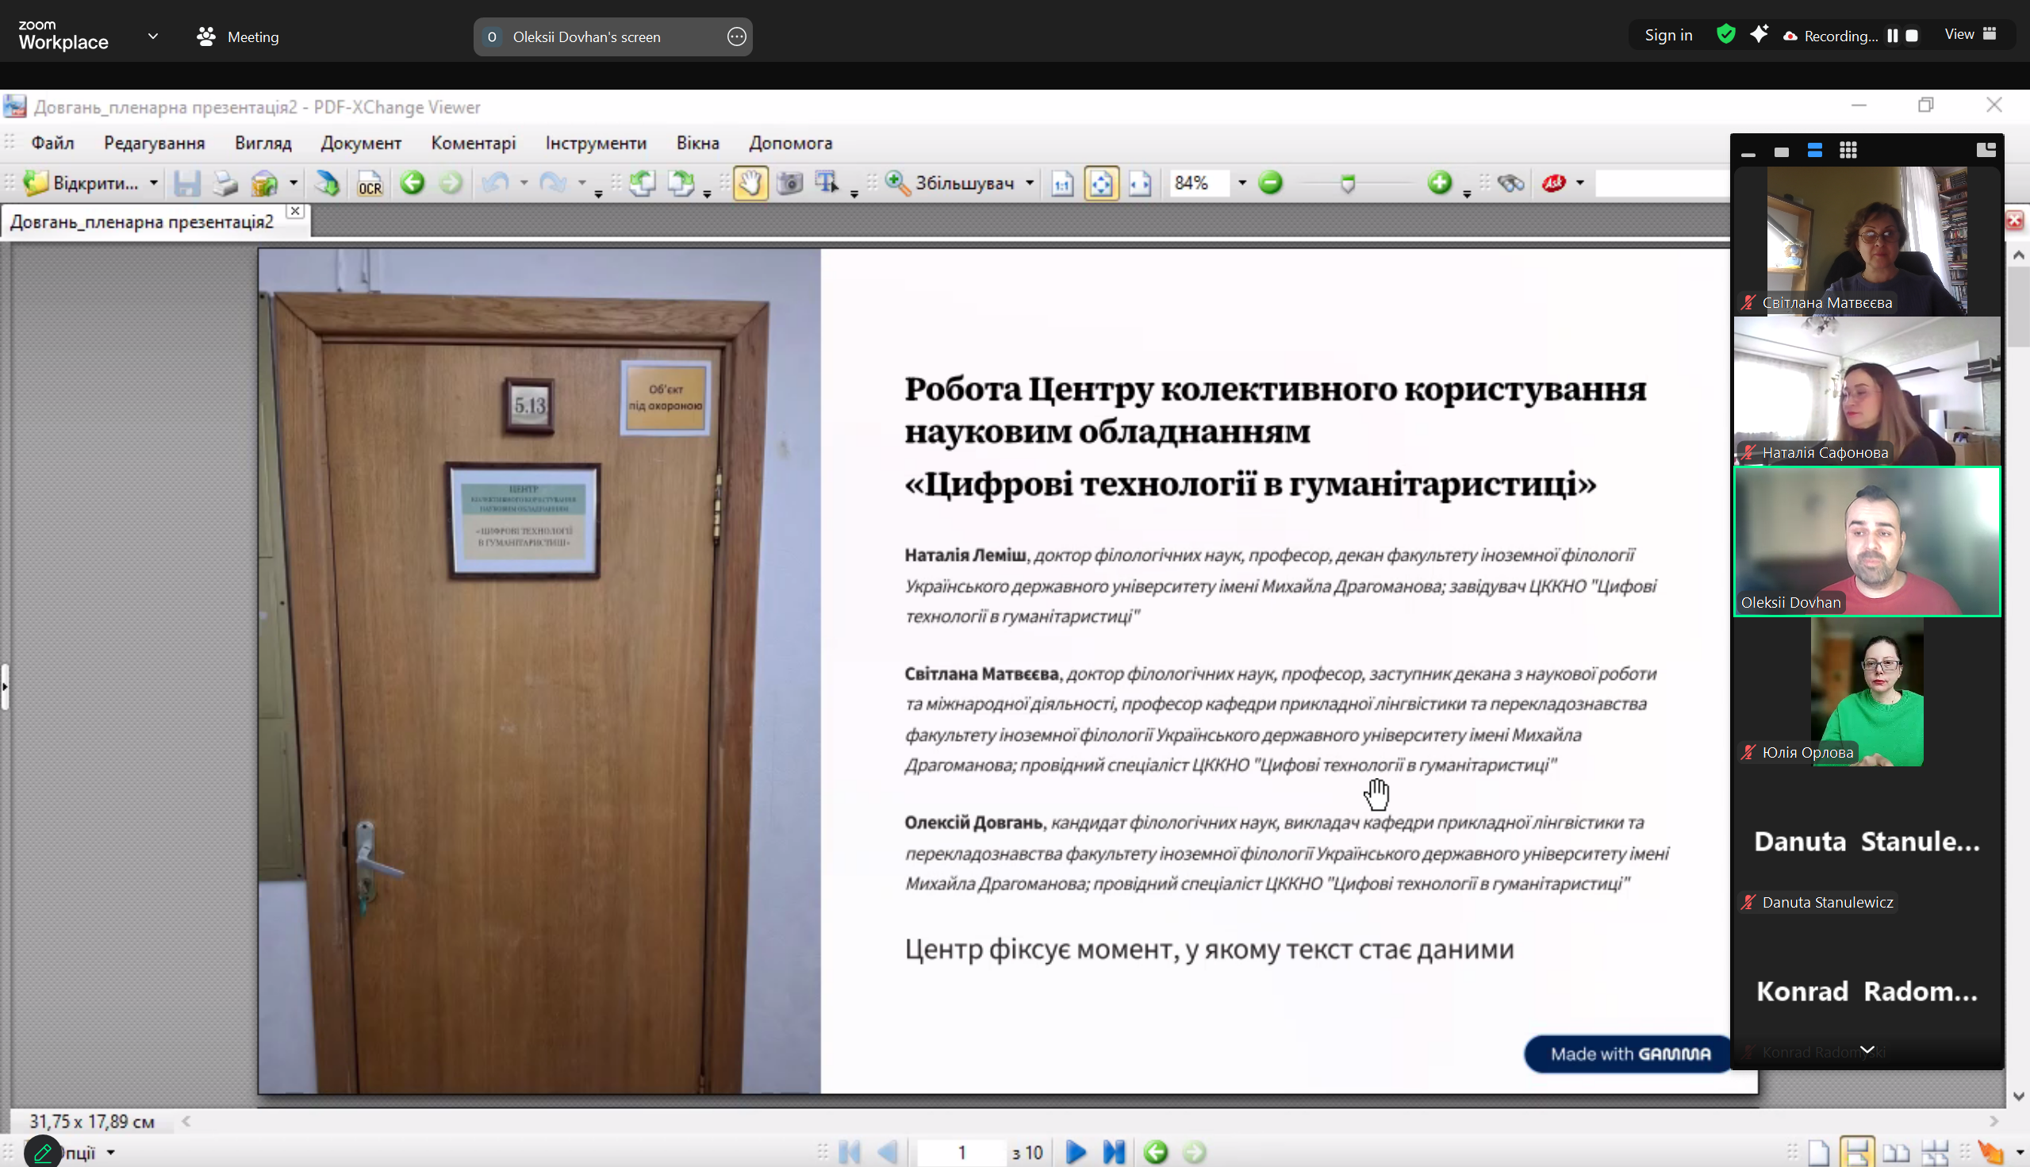Click the green zoom out button
Screen dimensions: 2030x1167
1270,183
